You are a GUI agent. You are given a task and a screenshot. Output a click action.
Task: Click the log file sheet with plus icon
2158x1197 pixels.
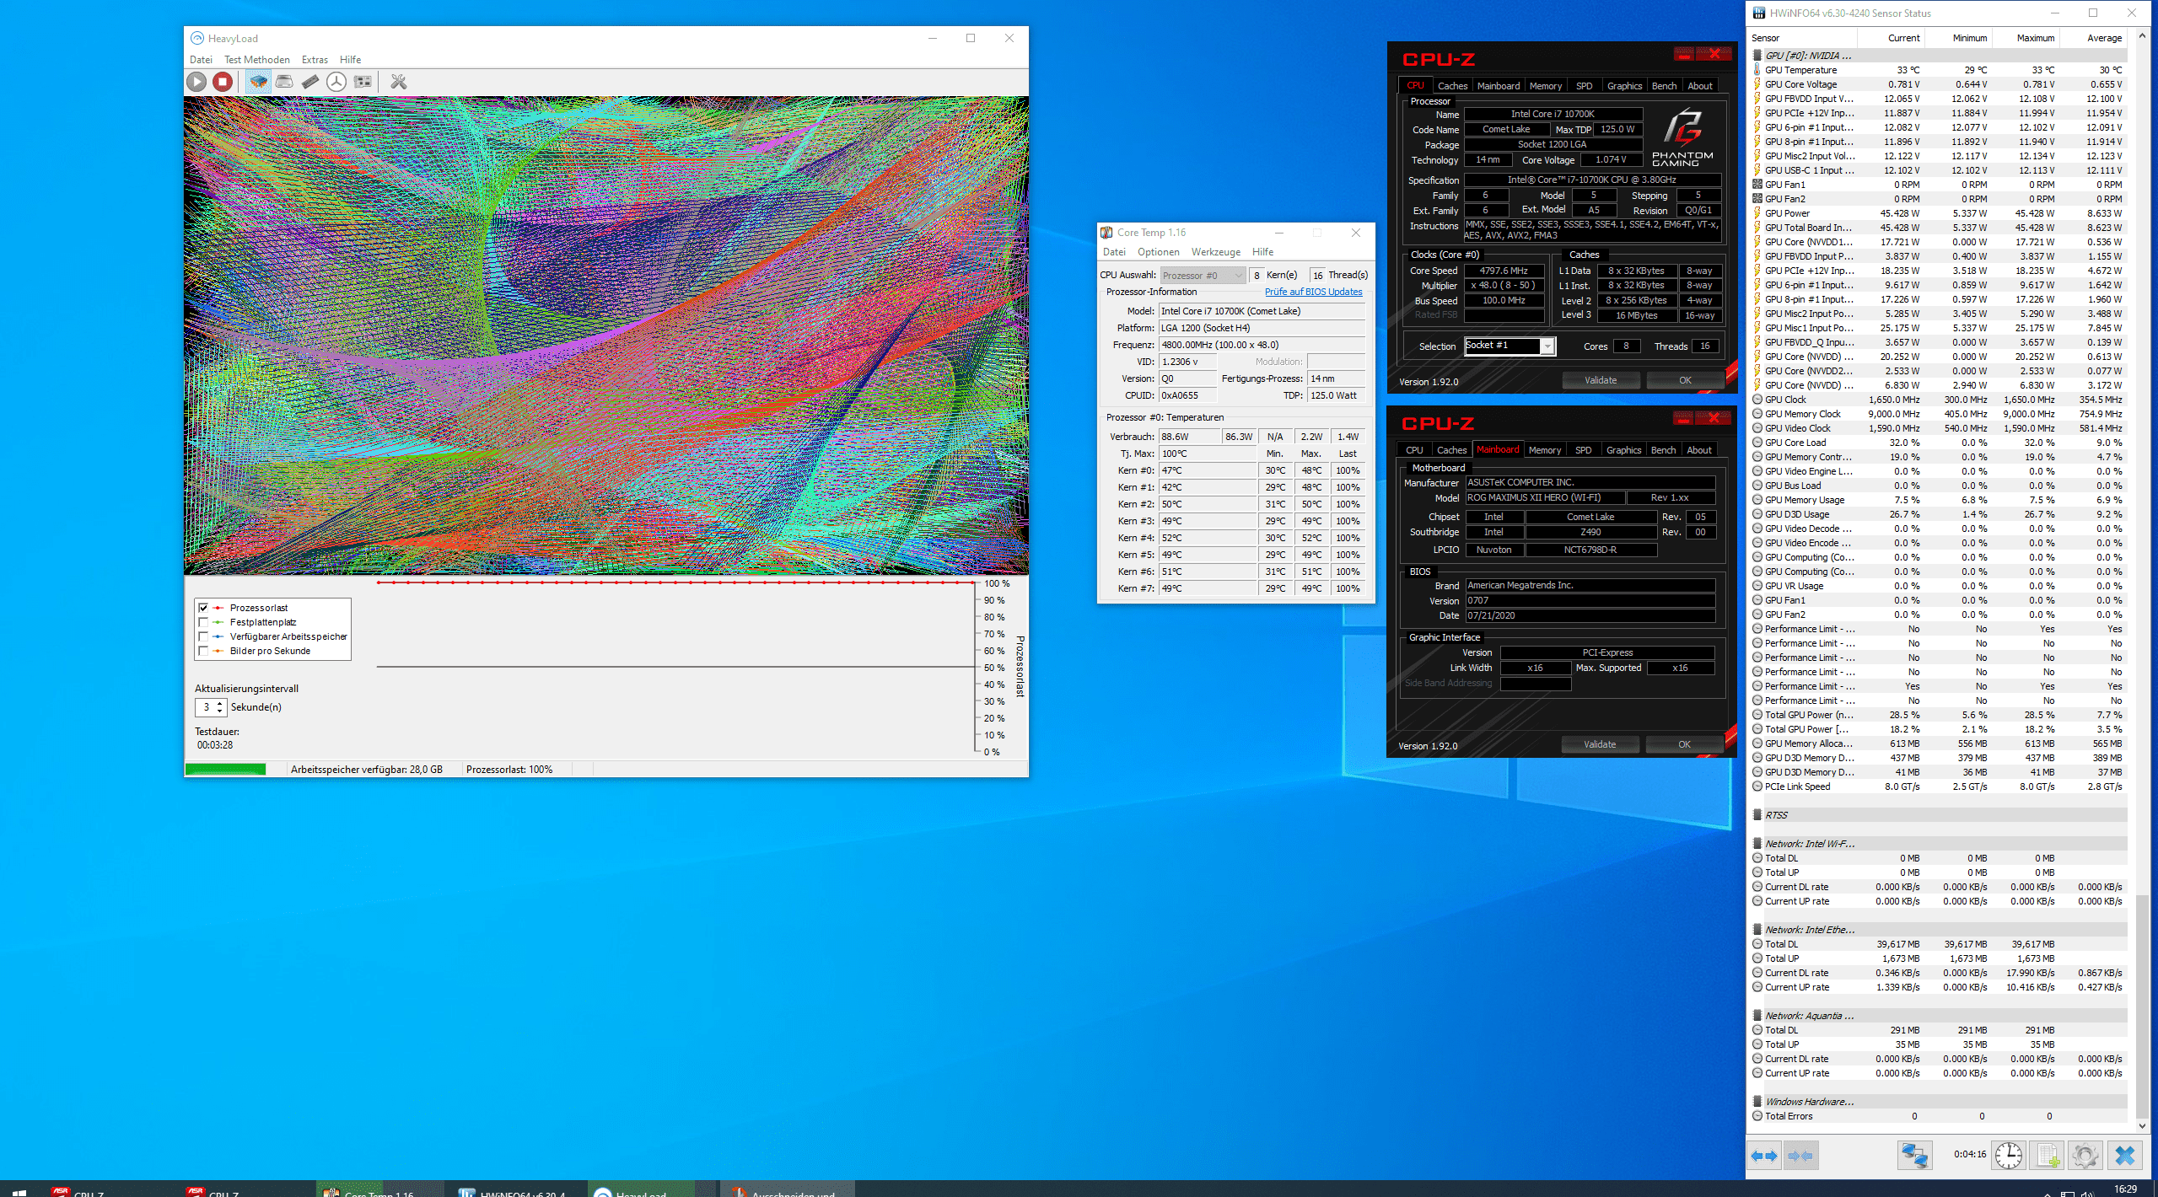[x=2048, y=1155]
